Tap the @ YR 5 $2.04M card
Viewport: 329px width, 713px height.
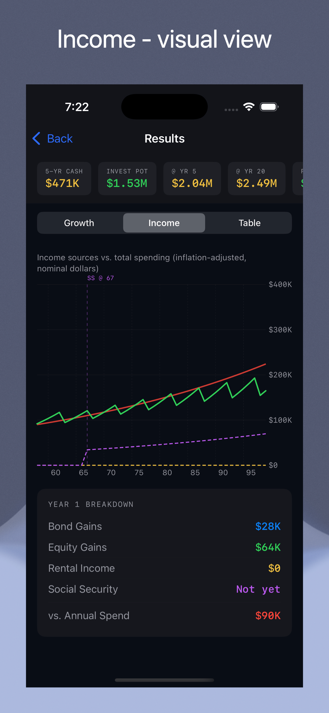(x=192, y=179)
